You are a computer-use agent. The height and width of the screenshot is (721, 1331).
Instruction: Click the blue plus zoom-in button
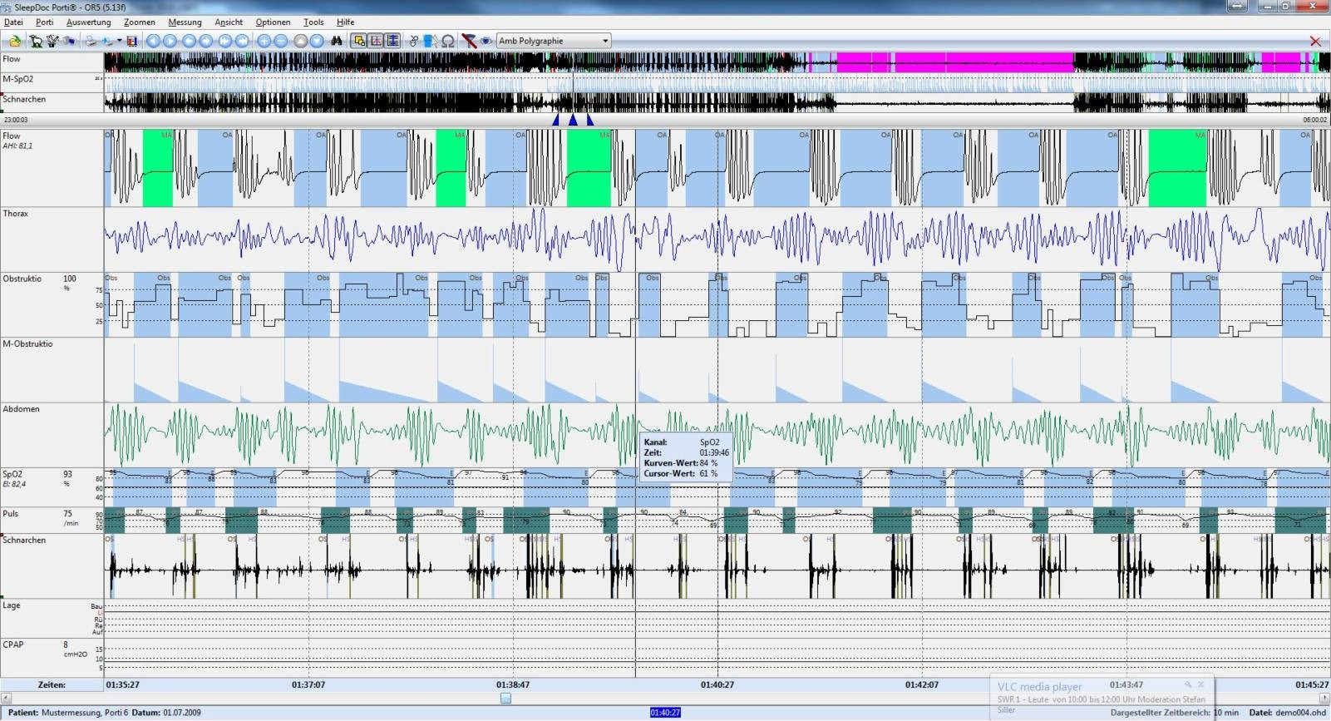click(264, 41)
